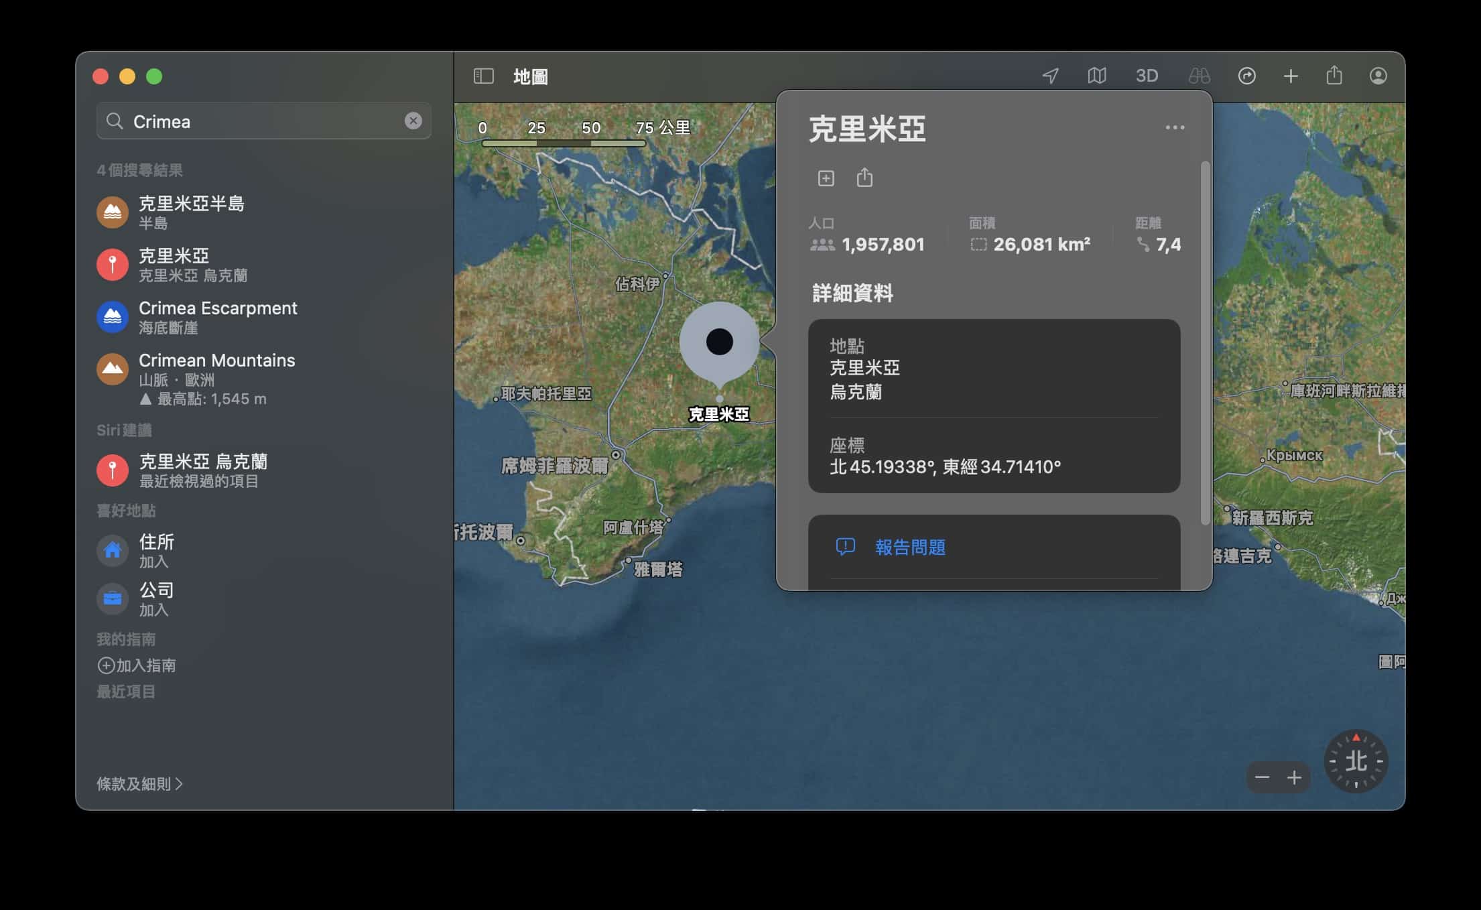
Task: Click the 席姆菲羅波爾 city label on map
Action: (x=555, y=465)
